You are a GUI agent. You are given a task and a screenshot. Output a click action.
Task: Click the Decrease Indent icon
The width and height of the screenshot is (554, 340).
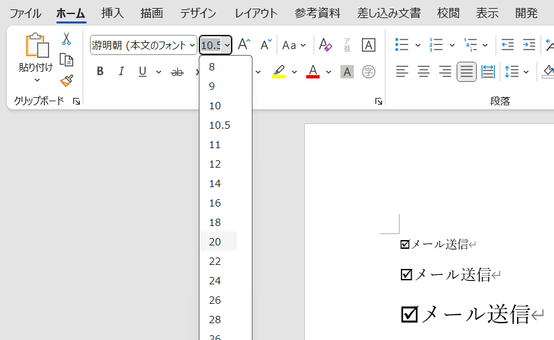[x=508, y=45]
